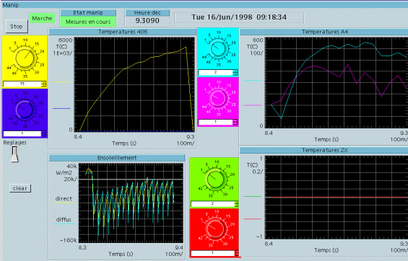Click the Reglages label
Image resolution: width=408 pixels, height=261 pixels.
(x=15, y=143)
